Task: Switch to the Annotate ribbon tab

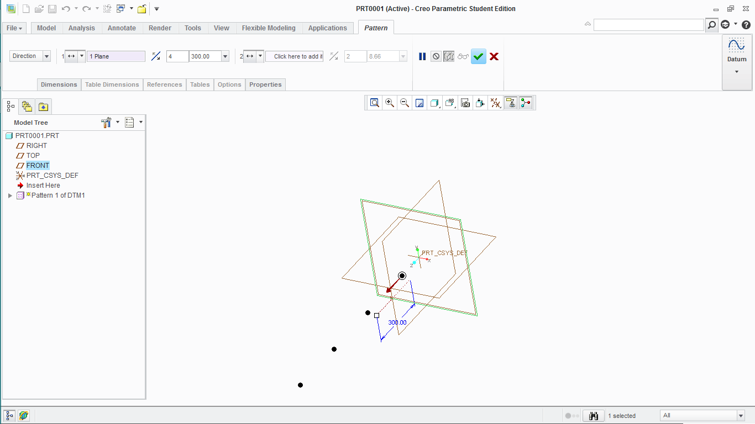Action: [122, 28]
